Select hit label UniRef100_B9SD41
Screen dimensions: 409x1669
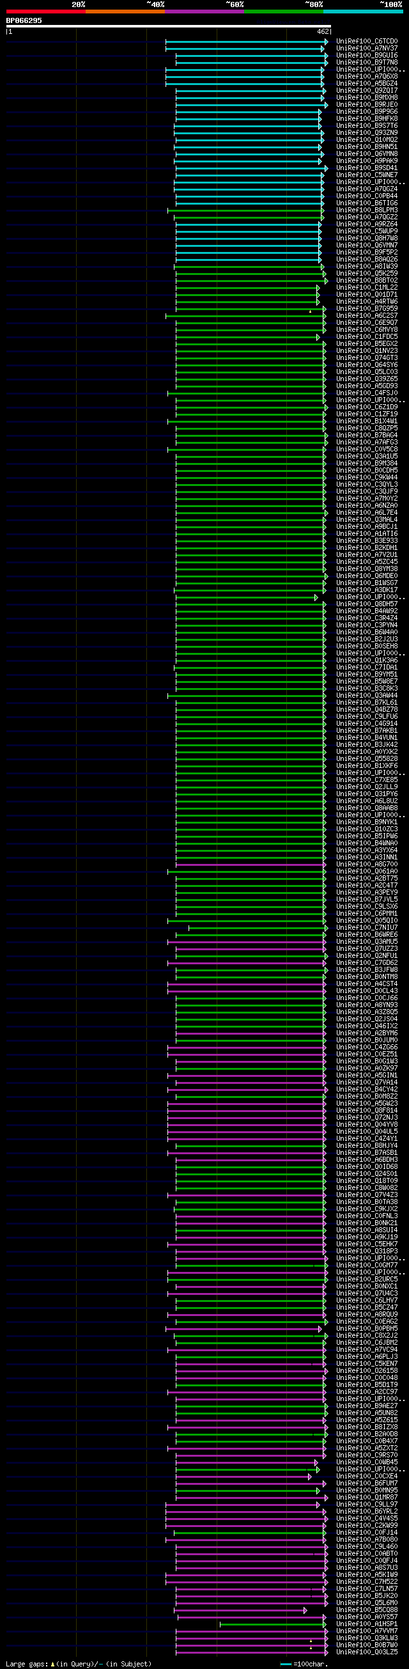coord(367,168)
